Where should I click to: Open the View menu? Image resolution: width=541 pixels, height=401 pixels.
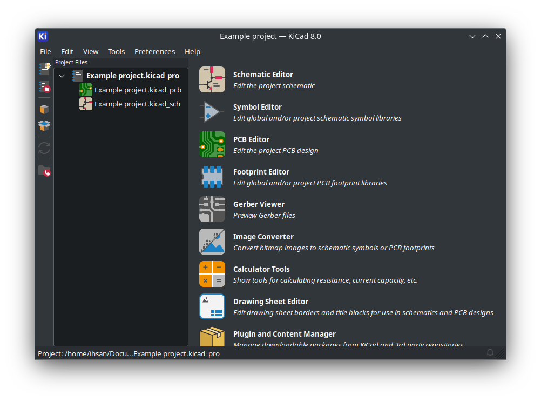[x=91, y=51]
